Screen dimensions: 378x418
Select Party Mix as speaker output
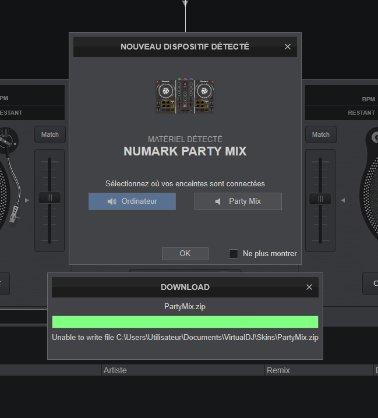[238, 201]
